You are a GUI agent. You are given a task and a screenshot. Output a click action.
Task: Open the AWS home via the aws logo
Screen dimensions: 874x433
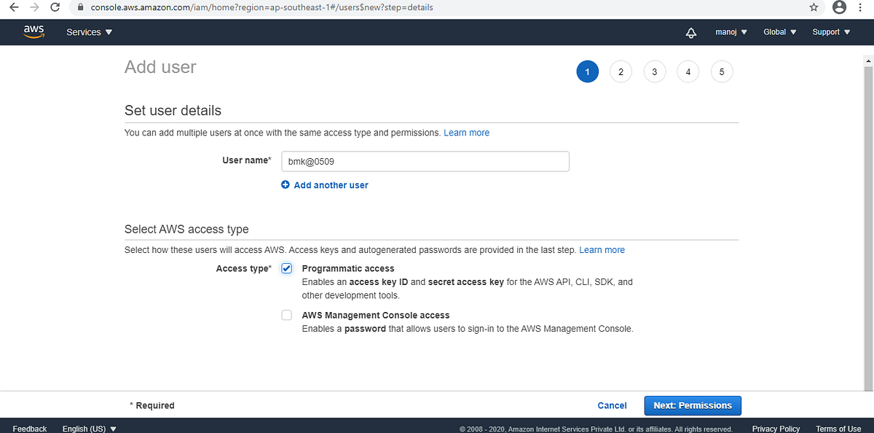pos(34,31)
